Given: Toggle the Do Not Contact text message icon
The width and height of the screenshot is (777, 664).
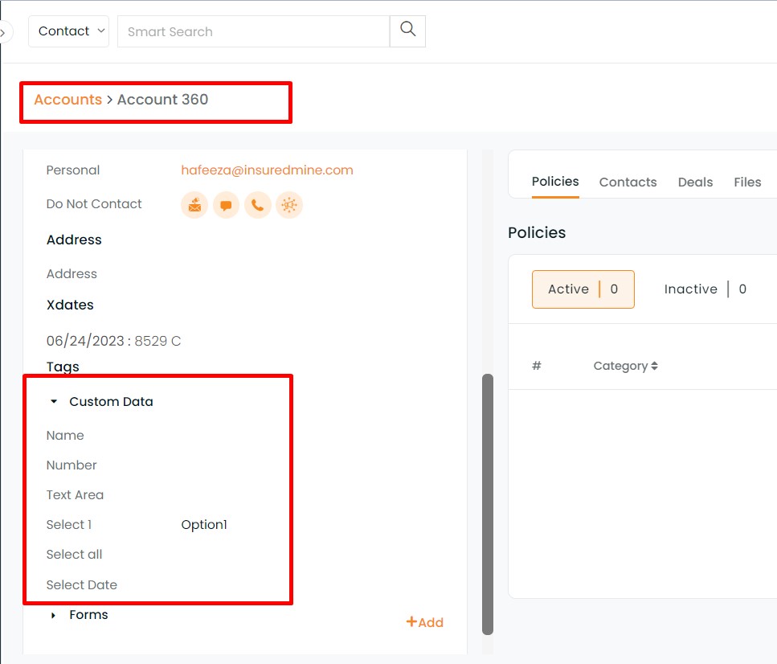Looking at the screenshot, I should coord(226,205).
